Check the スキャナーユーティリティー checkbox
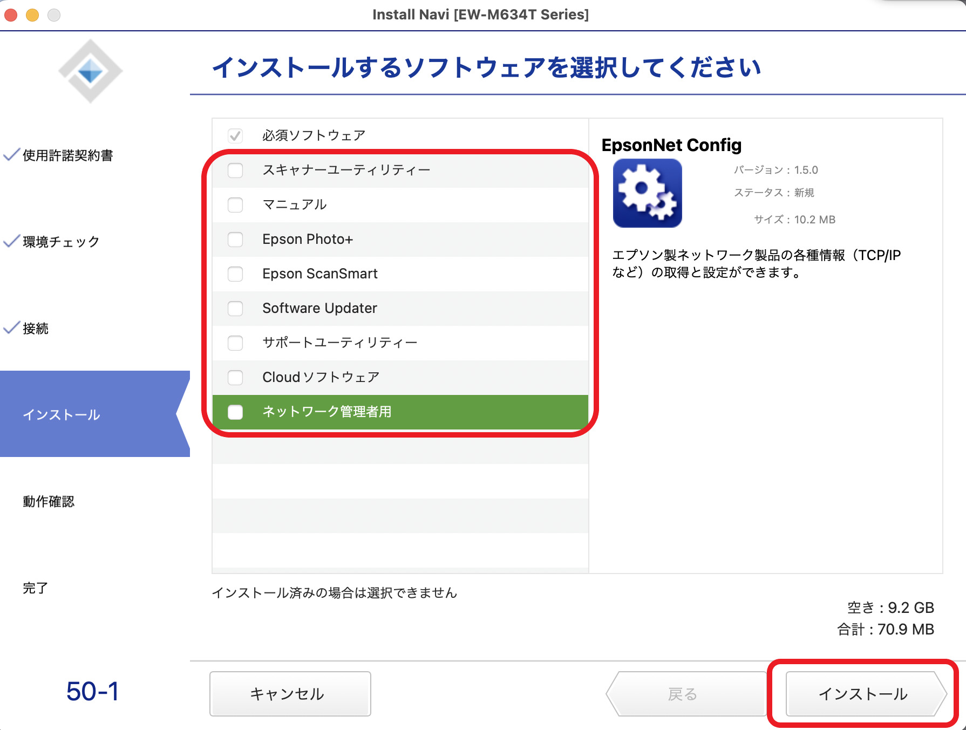Viewport: 966px width, 730px height. click(x=235, y=170)
